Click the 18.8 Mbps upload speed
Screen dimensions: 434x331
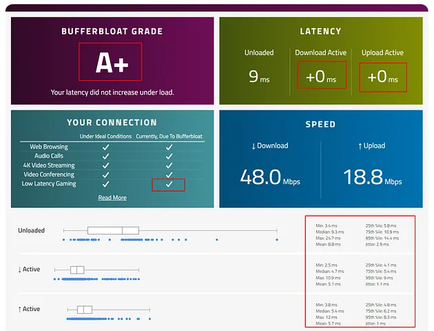[373, 177]
